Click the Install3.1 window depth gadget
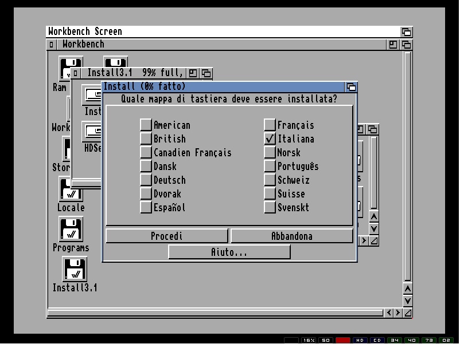This screenshot has width=460, height=344. (206, 73)
